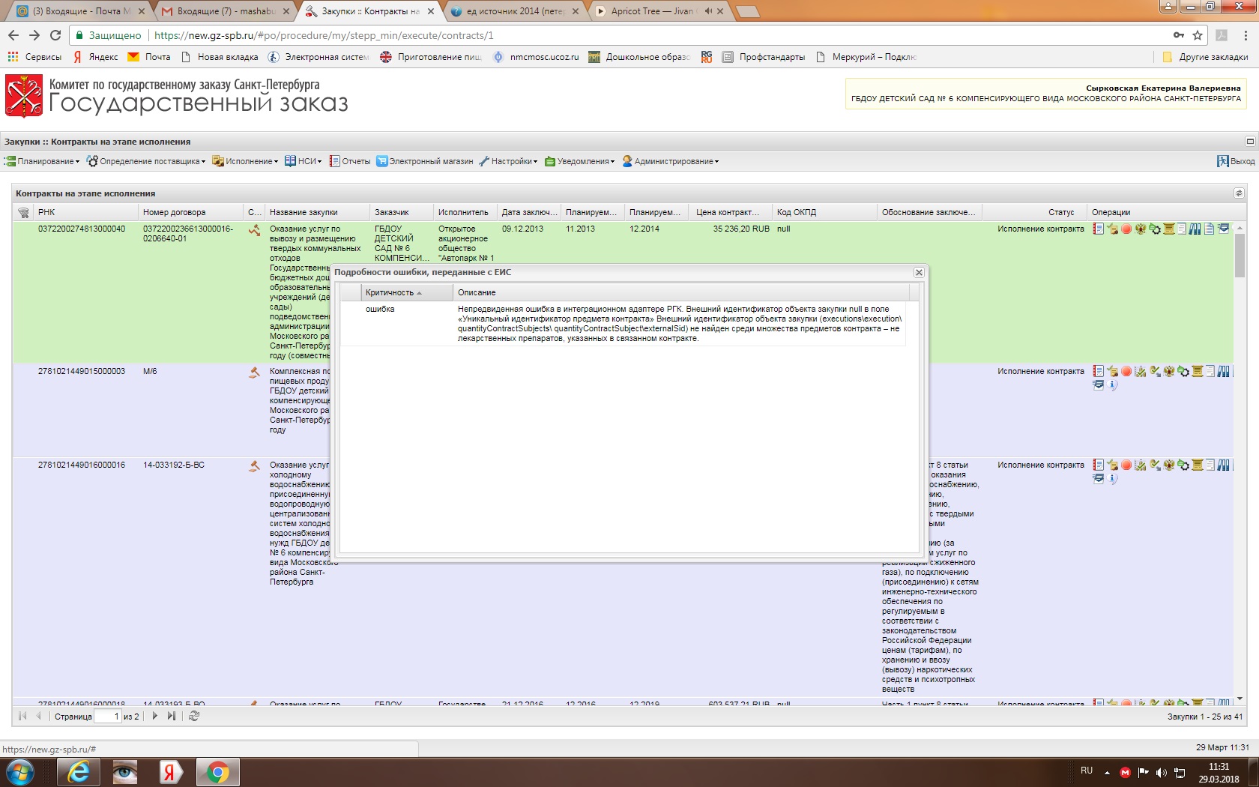1259x787 pixels.
Task: Open Определение поставщика dropdown menu
Action: click(x=146, y=161)
